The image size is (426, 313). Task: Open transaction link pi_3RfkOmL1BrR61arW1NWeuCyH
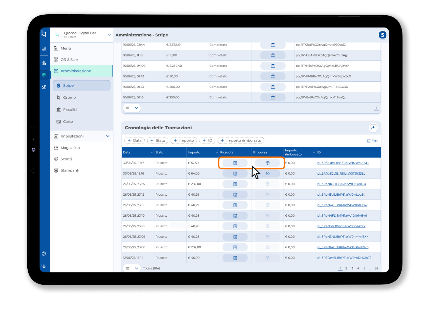[x=343, y=163]
